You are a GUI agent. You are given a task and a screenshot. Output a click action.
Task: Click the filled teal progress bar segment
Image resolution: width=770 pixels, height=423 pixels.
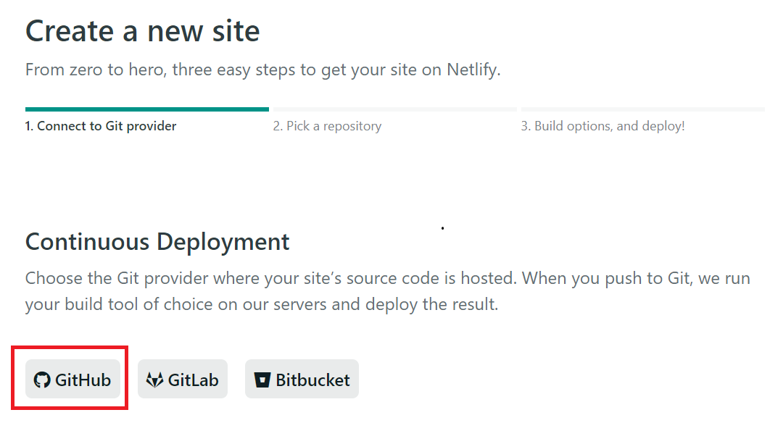(147, 106)
